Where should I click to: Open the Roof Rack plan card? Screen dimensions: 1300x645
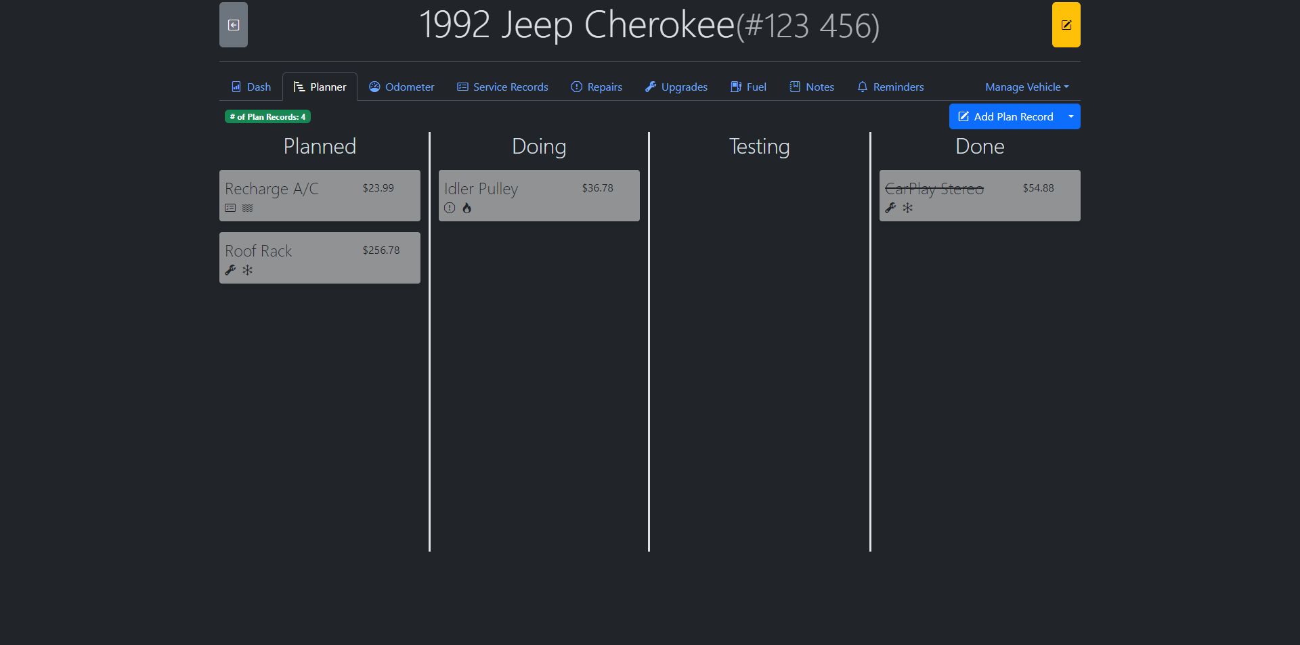tap(320, 257)
